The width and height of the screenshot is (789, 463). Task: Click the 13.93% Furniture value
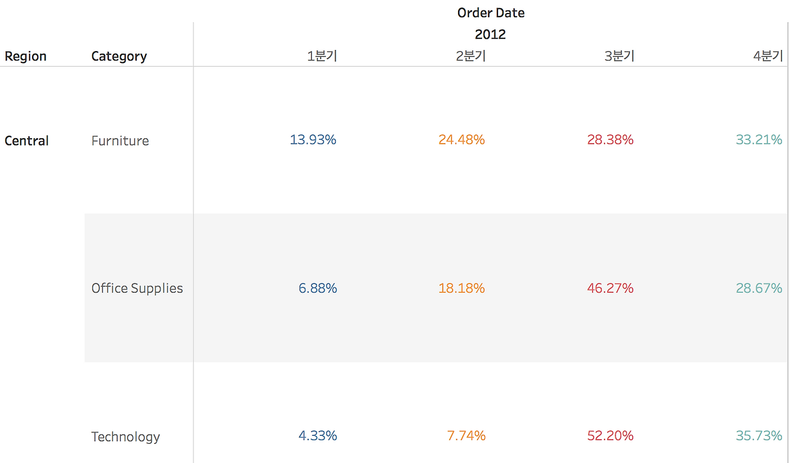click(313, 140)
